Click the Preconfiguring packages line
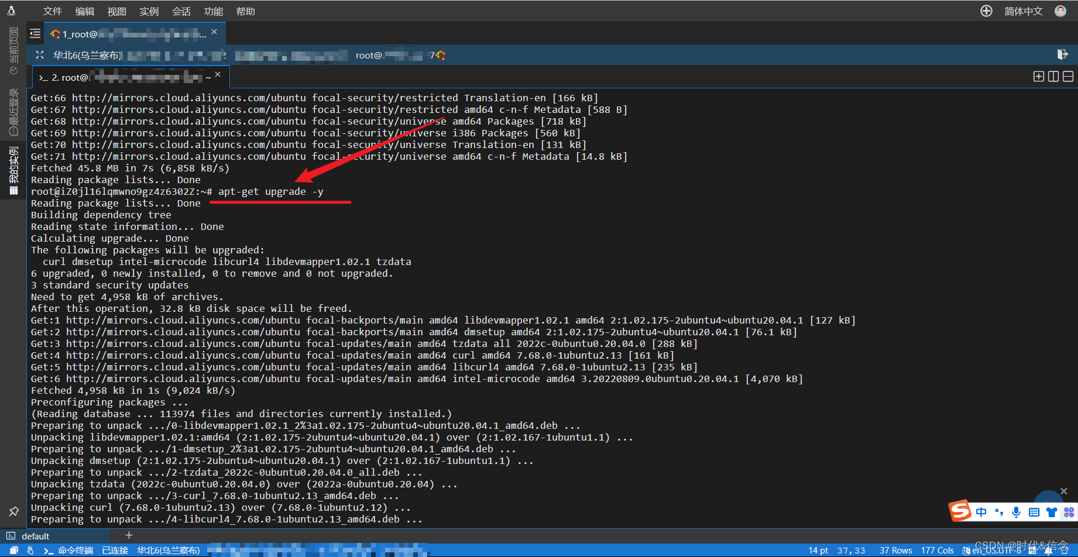 point(109,402)
